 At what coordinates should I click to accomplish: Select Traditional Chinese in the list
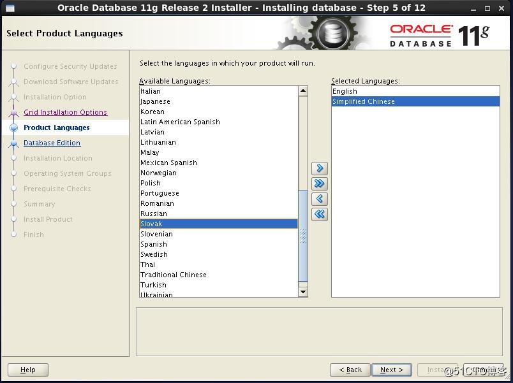pyautogui.click(x=219, y=275)
